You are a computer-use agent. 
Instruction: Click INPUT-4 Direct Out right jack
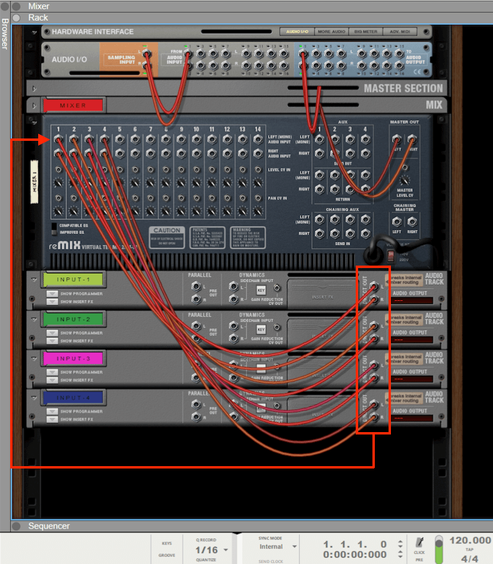(x=374, y=417)
